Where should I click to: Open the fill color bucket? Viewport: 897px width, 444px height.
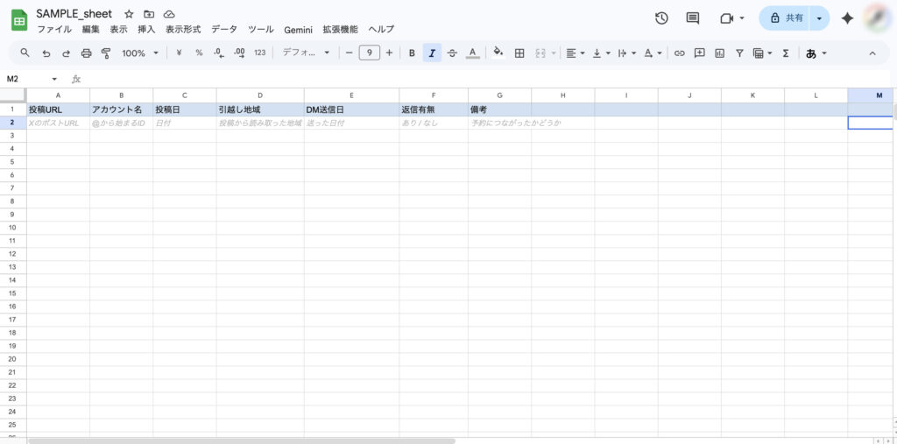(x=498, y=53)
